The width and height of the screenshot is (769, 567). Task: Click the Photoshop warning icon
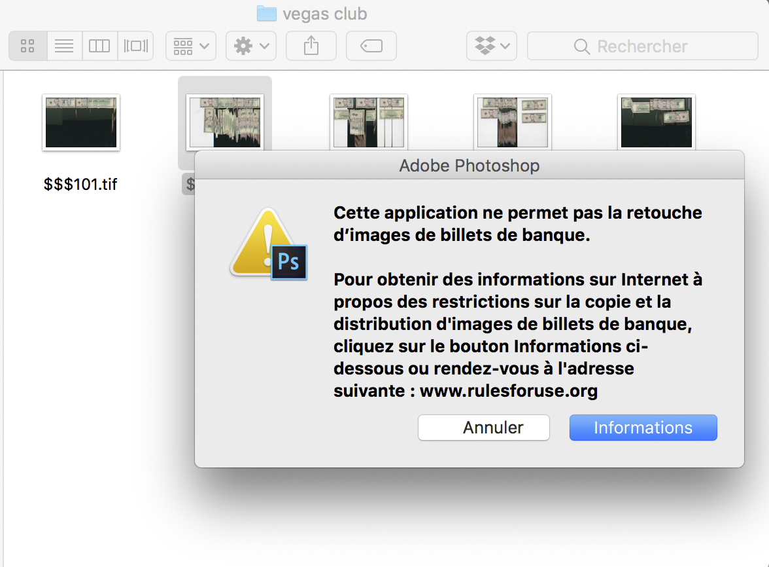269,244
